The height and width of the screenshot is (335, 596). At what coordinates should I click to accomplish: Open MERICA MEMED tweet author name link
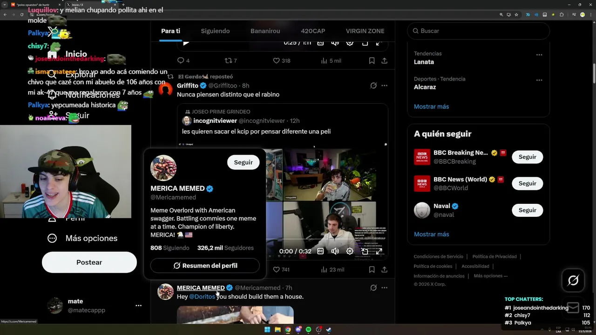point(201,288)
